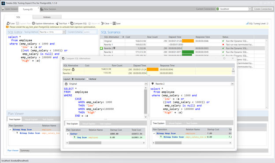Click orange elapsed bar in compare table
Image resolution: width=275 pixels, height=163 pixels.
pyautogui.click(x=152, y=70)
